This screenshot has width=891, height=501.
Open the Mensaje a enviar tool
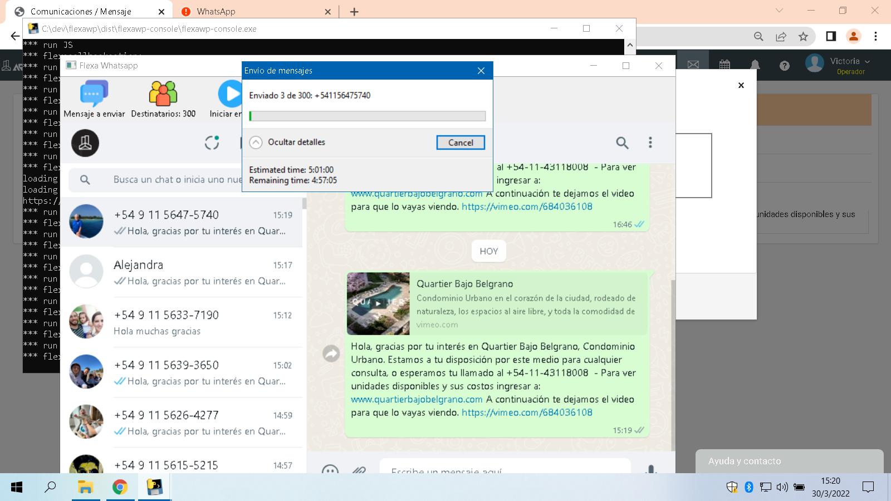pyautogui.click(x=94, y=100)
